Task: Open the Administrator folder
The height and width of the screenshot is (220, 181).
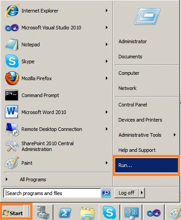Action: point(133,41)
